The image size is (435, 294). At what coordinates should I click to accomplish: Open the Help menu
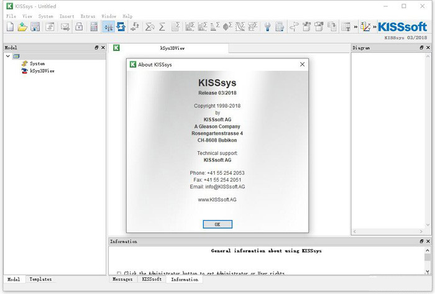(127, 16)
